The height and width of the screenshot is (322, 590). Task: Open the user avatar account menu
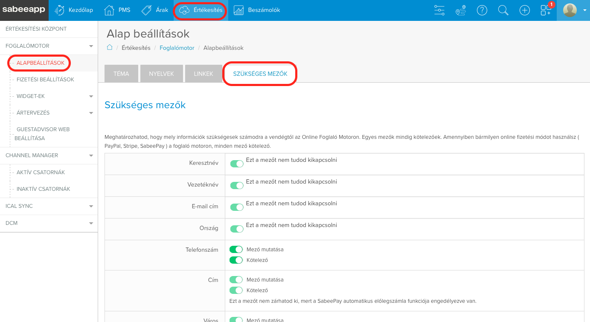pos(574,10)
